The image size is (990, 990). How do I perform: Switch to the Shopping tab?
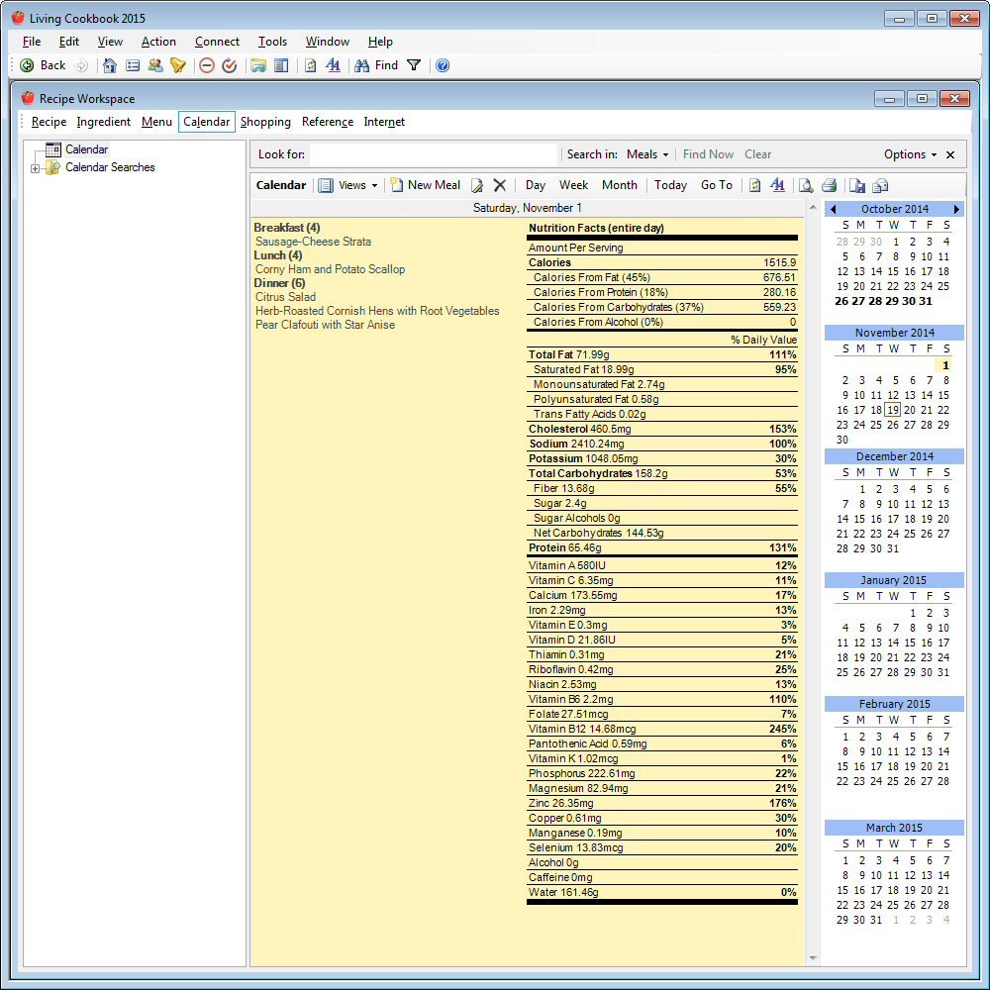[x=265, y=122]
